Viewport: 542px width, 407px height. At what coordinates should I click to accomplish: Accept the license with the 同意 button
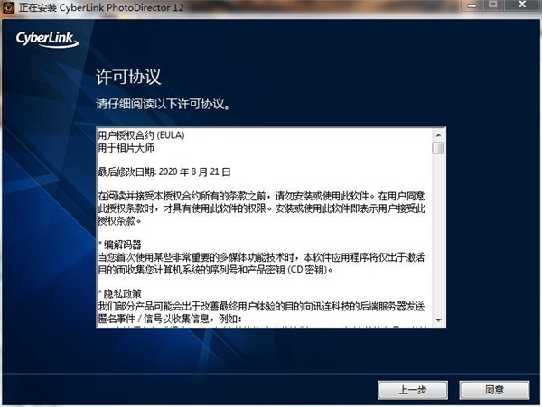(494, 390)
